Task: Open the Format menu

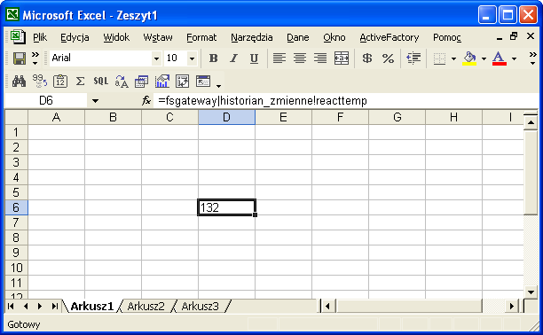Action: [x=201, y=37]
